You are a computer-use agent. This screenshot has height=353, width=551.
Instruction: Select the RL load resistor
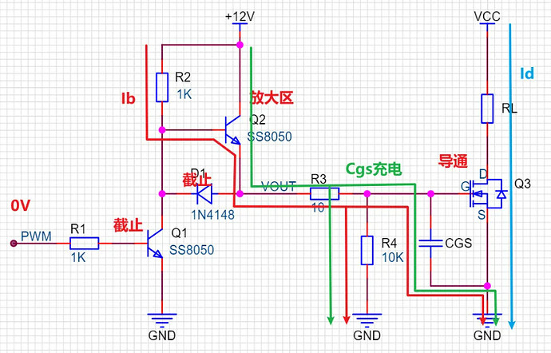click(487, 109)
